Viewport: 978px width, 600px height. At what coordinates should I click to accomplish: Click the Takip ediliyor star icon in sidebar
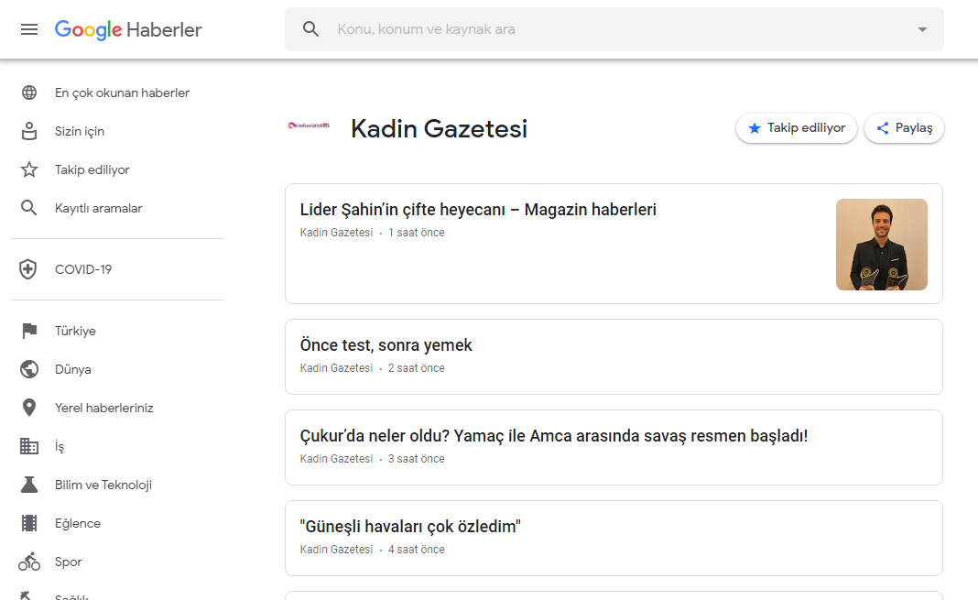(29, 169)
